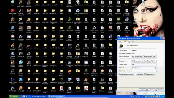Click the Zastosuj button
This screenshot has width=174, height=98.
[160, 90]
